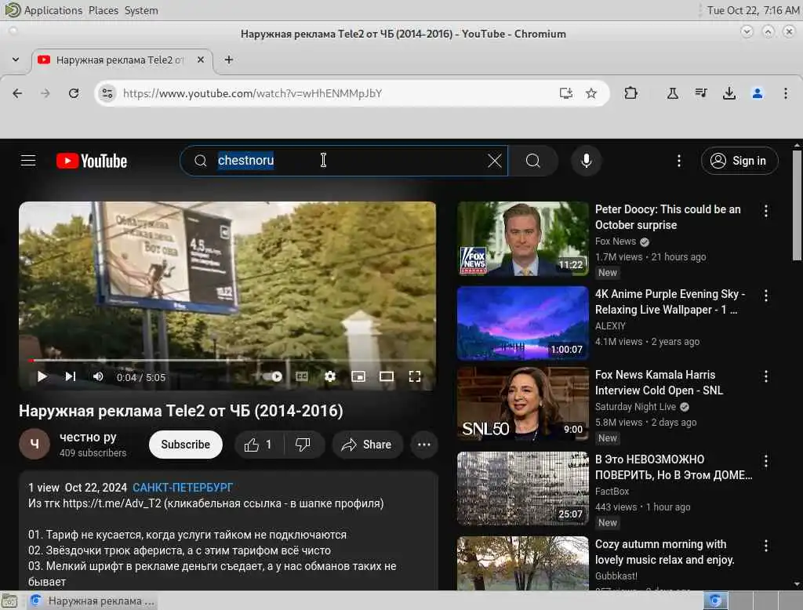Open a new browser tab

(229, 60)
